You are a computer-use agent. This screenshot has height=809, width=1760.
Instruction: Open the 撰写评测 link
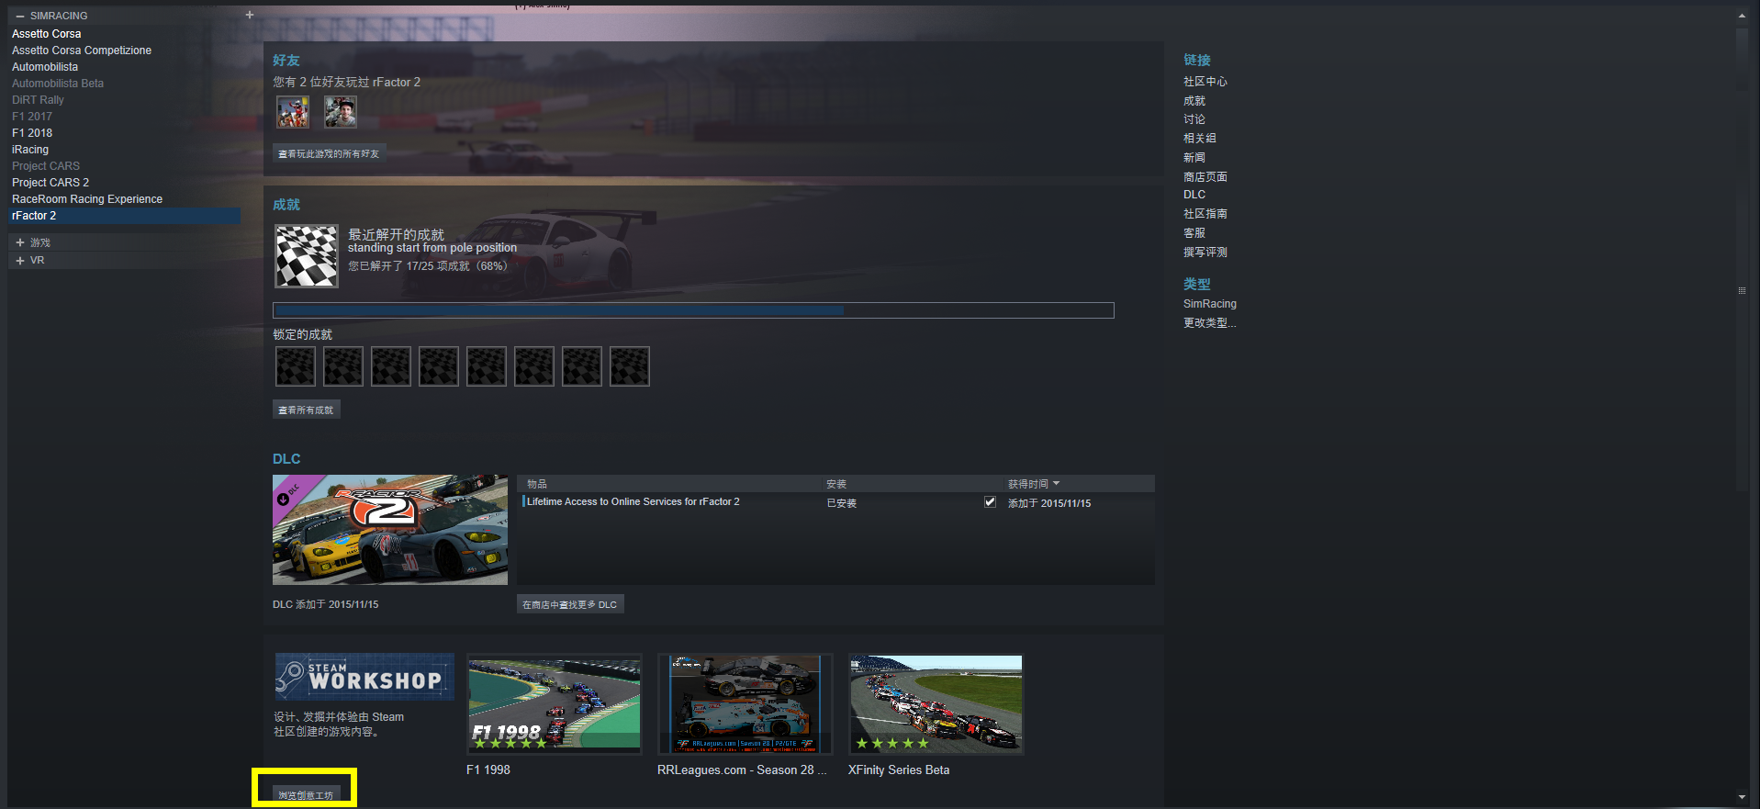tap(1205, 253)
